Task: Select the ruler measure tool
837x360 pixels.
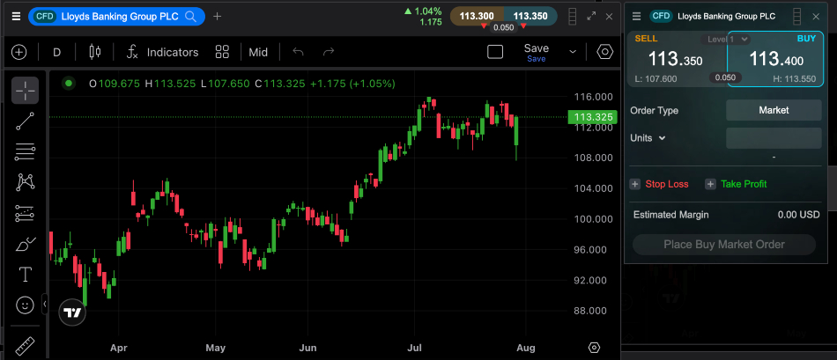Action: click(25, 346)
